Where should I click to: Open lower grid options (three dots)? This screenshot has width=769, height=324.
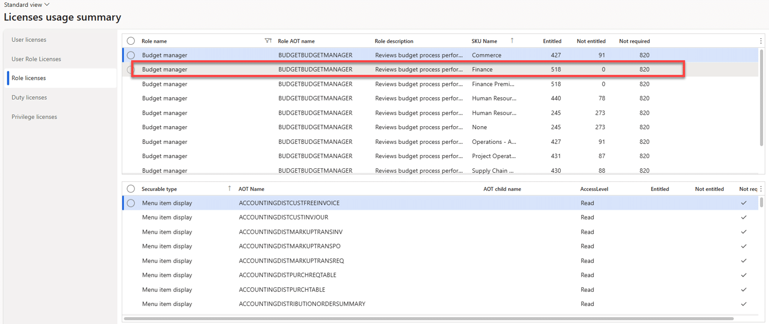pos(761,189)
